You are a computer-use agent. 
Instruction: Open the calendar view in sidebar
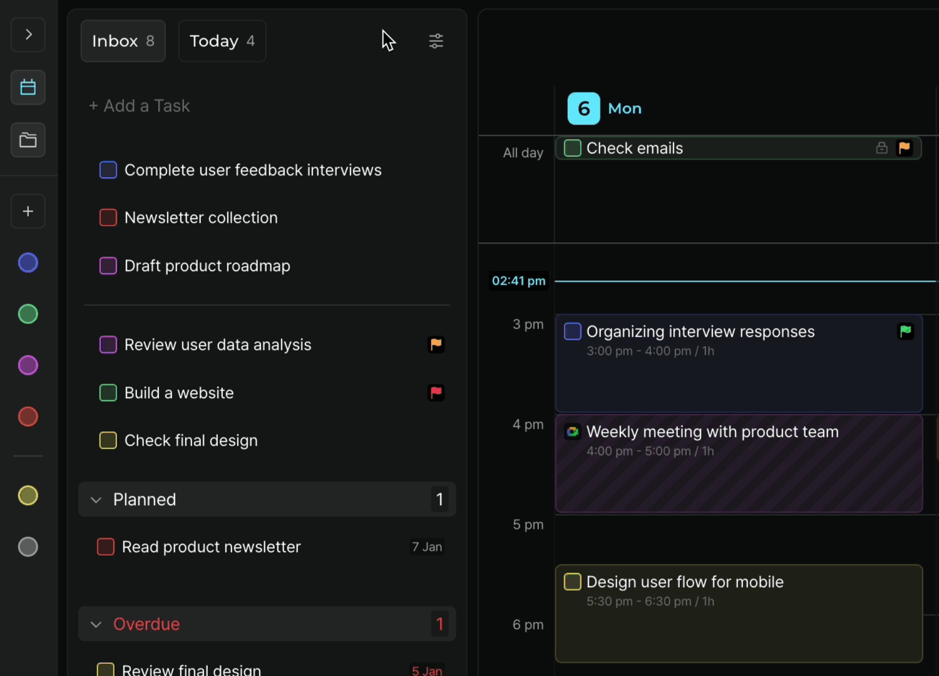coord(28,87)
